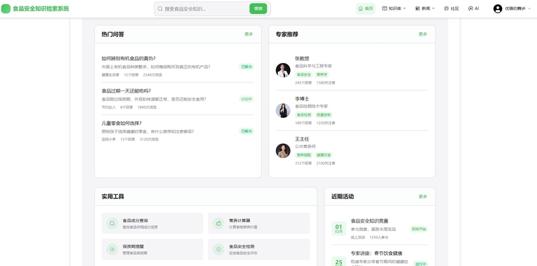Image resolution: width=537 pixels, height=266 pixels.
Task: Open expert 李博士's name link
Action: pos(302,98)
